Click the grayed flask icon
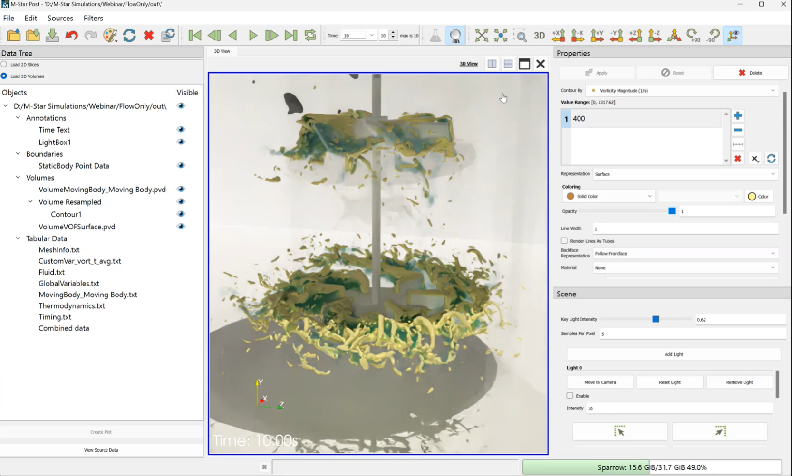Image resolution: width=792 pixels, height=476 pixels. click(435, 35)
